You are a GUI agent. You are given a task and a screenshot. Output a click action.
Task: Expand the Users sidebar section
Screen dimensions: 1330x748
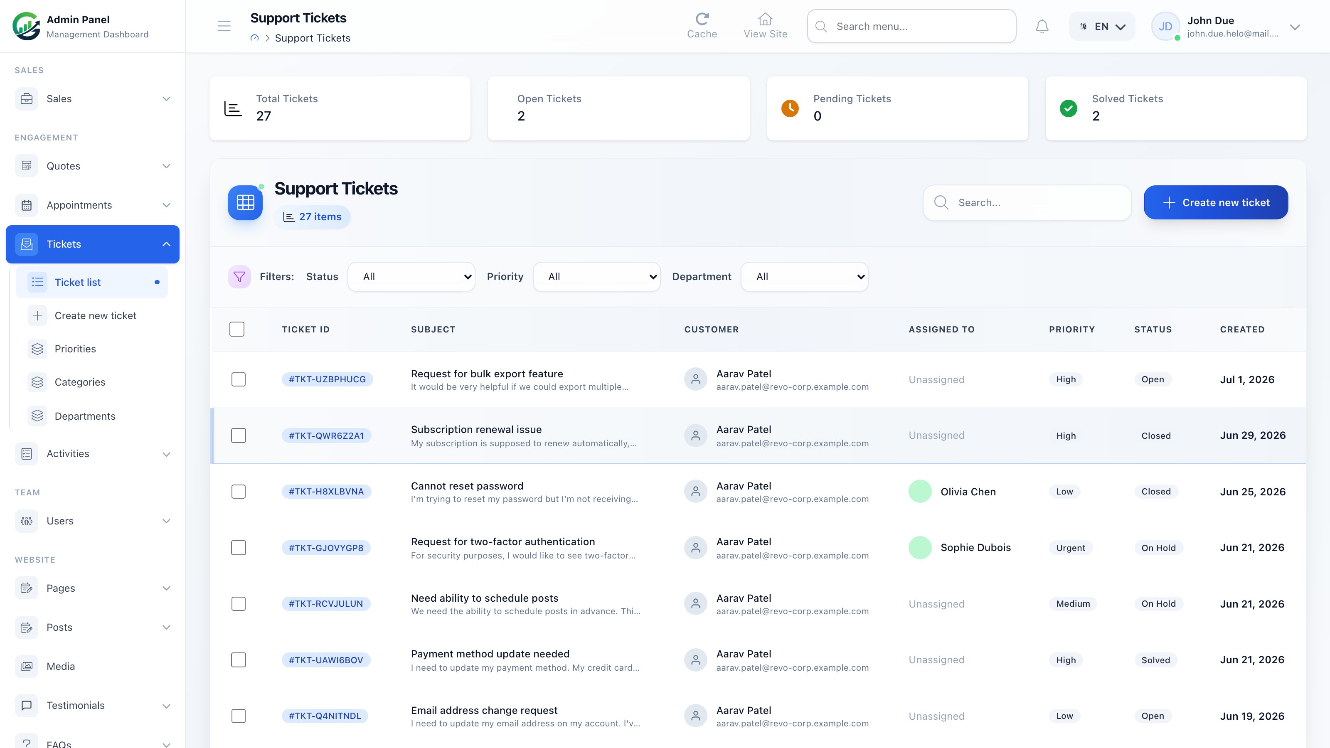(x=166, y=521)
